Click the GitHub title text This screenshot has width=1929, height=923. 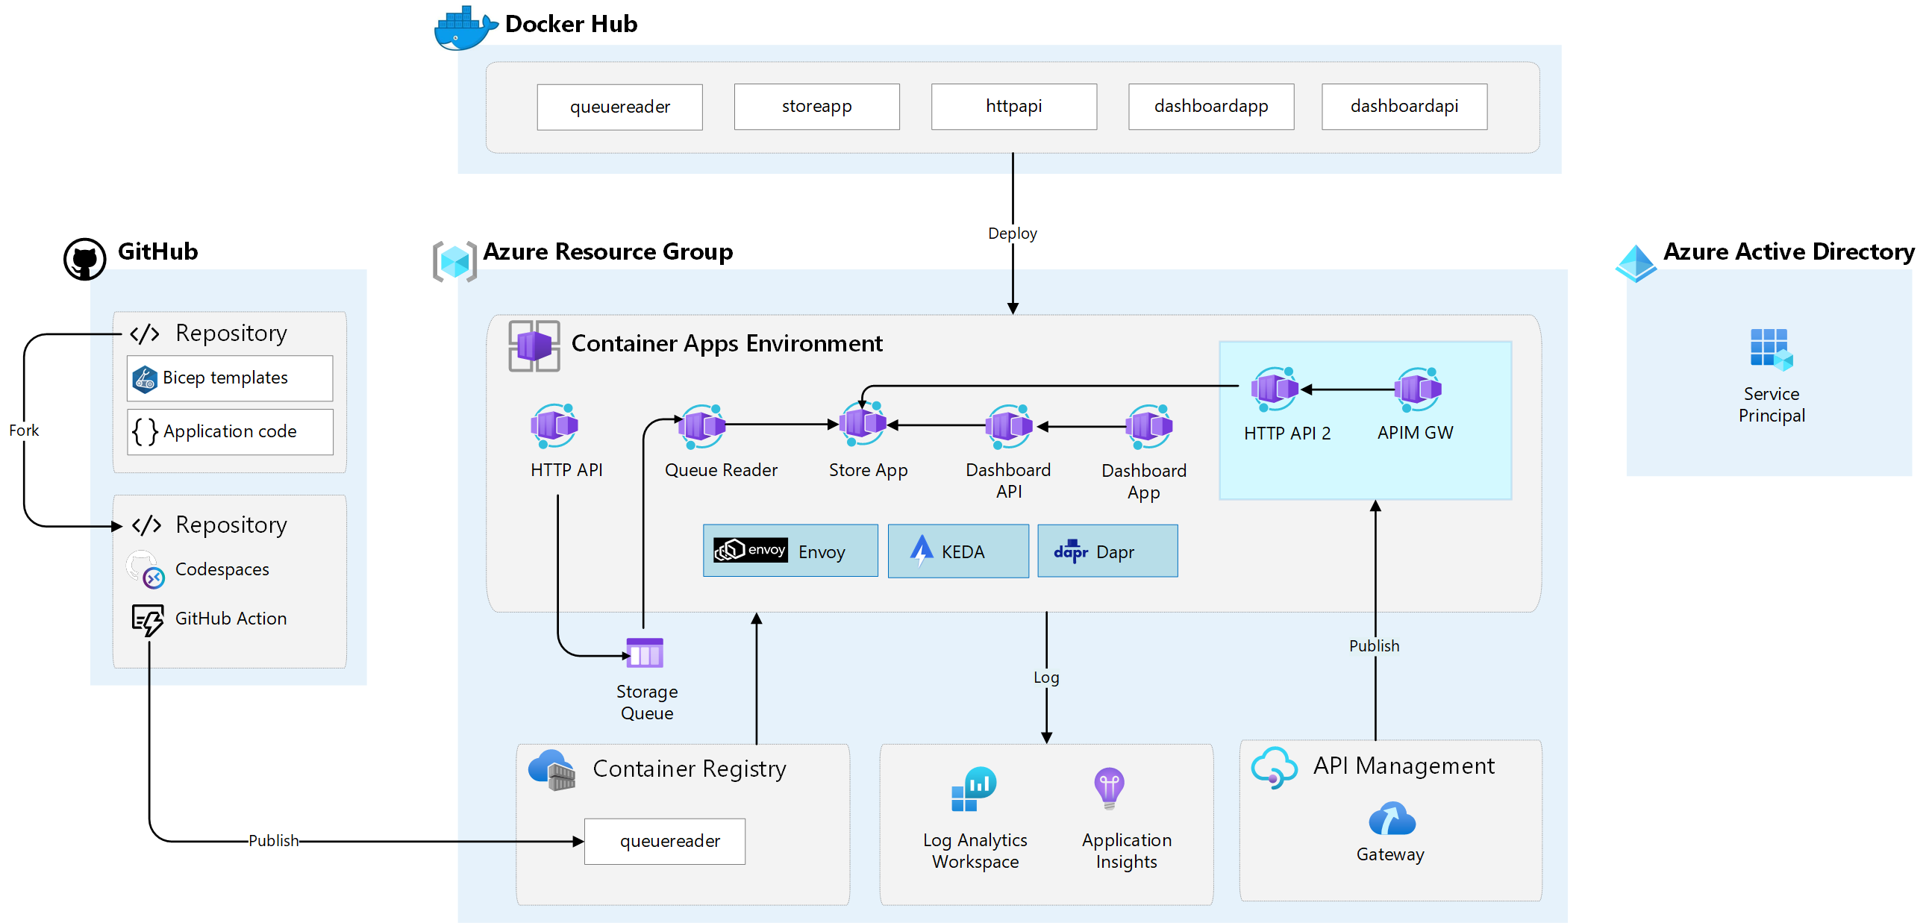[157, 251]
